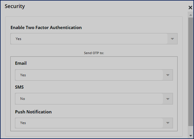This screenshot has height=139, width=194.
Task: Open the Push Notification dropdown field
Action: [x=89, y=123]
